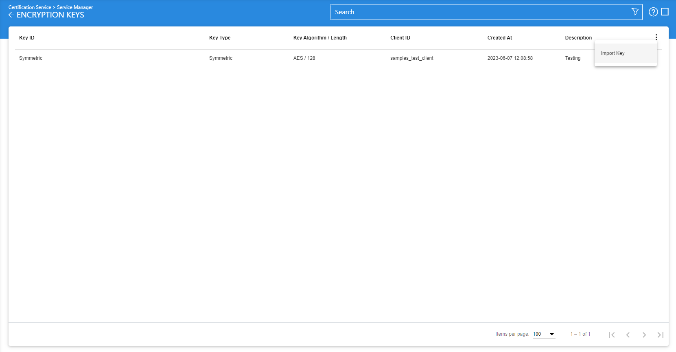Click the square icon next to help

pos(665,12)
